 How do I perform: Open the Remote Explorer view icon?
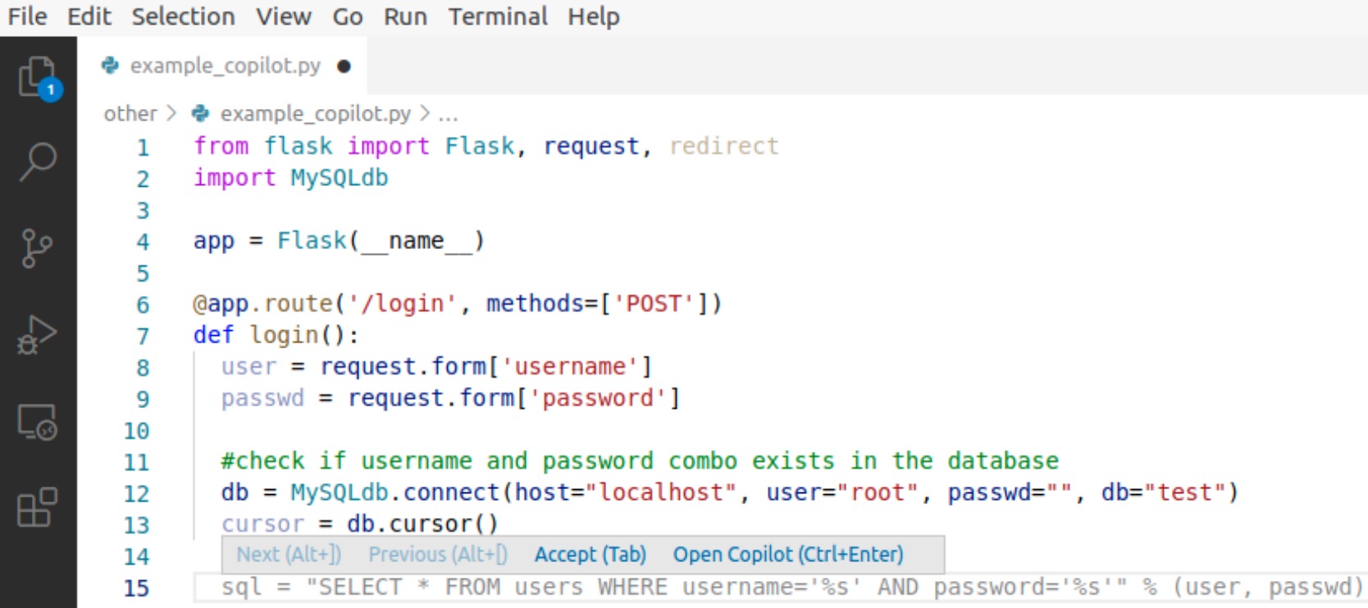click(x=38, y=422)
